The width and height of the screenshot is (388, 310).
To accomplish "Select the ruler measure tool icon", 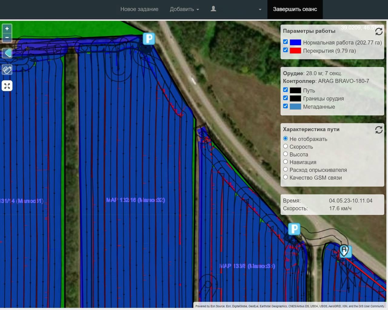I will (x=7, y=70).
